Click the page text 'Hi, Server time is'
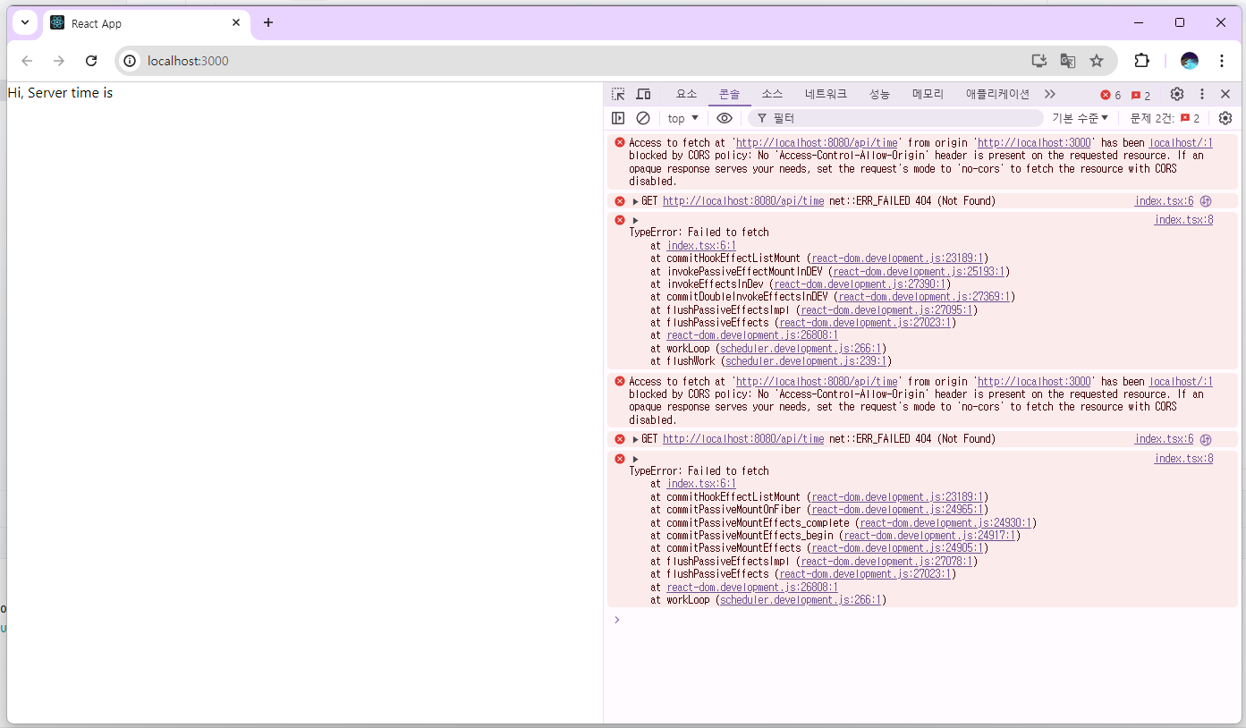Image resolution: width=1246 pixels, height=728 pixels. (x=60, y=93)
